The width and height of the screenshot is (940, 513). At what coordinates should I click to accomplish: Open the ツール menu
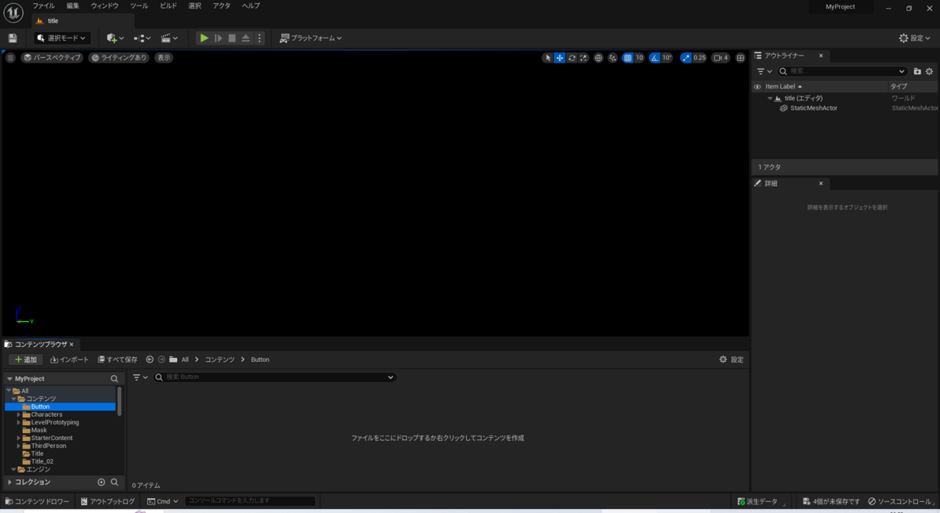[x=139, y=5]
